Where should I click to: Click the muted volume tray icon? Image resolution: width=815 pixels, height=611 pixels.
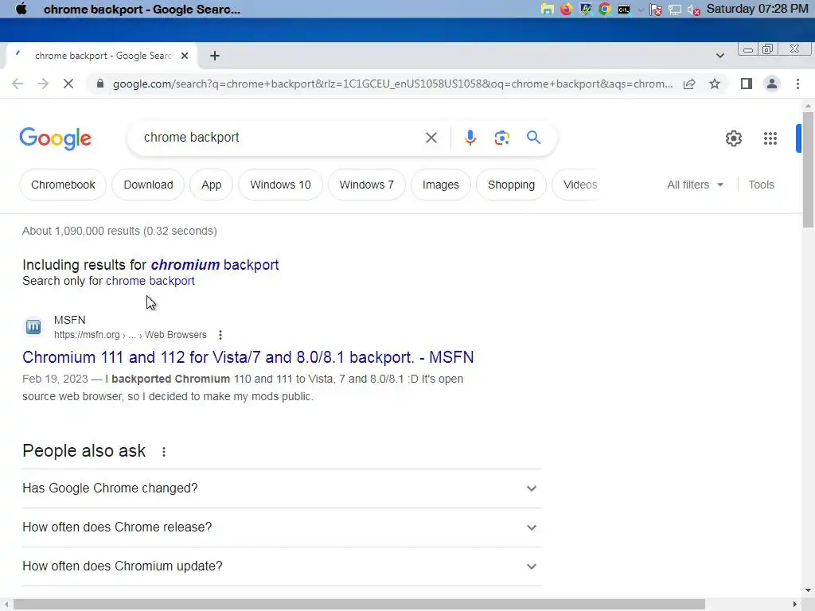693,10
